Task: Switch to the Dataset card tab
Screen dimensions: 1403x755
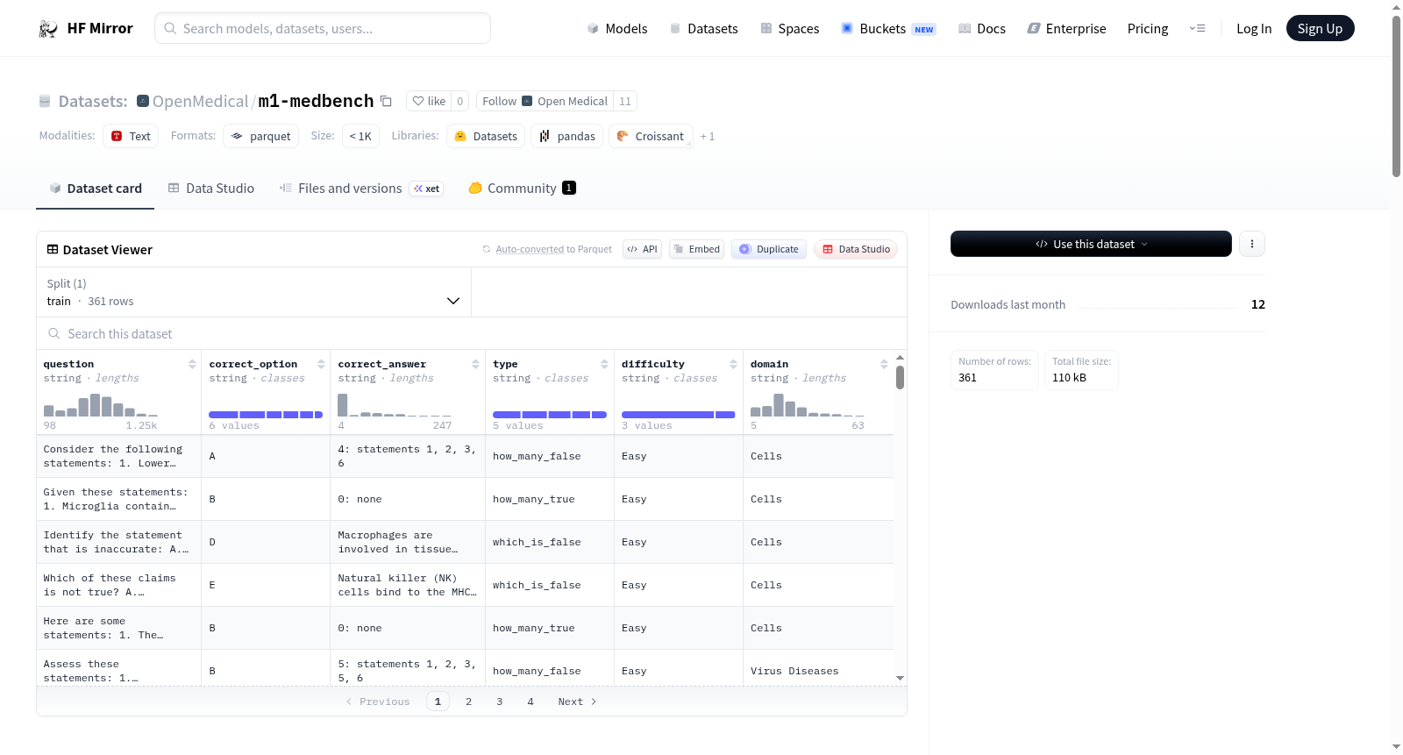Action: pyautogui.click(x=95, y=188)
